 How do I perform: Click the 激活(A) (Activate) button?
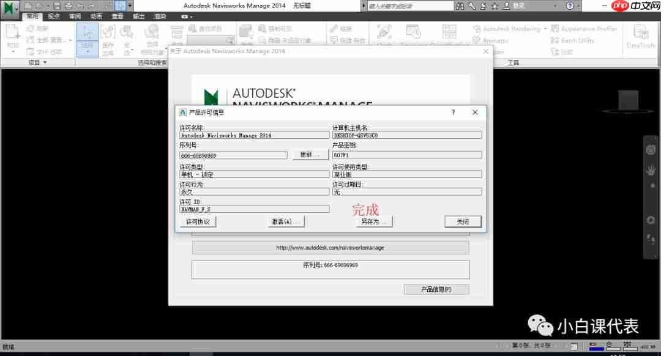(x=286, y=221)
